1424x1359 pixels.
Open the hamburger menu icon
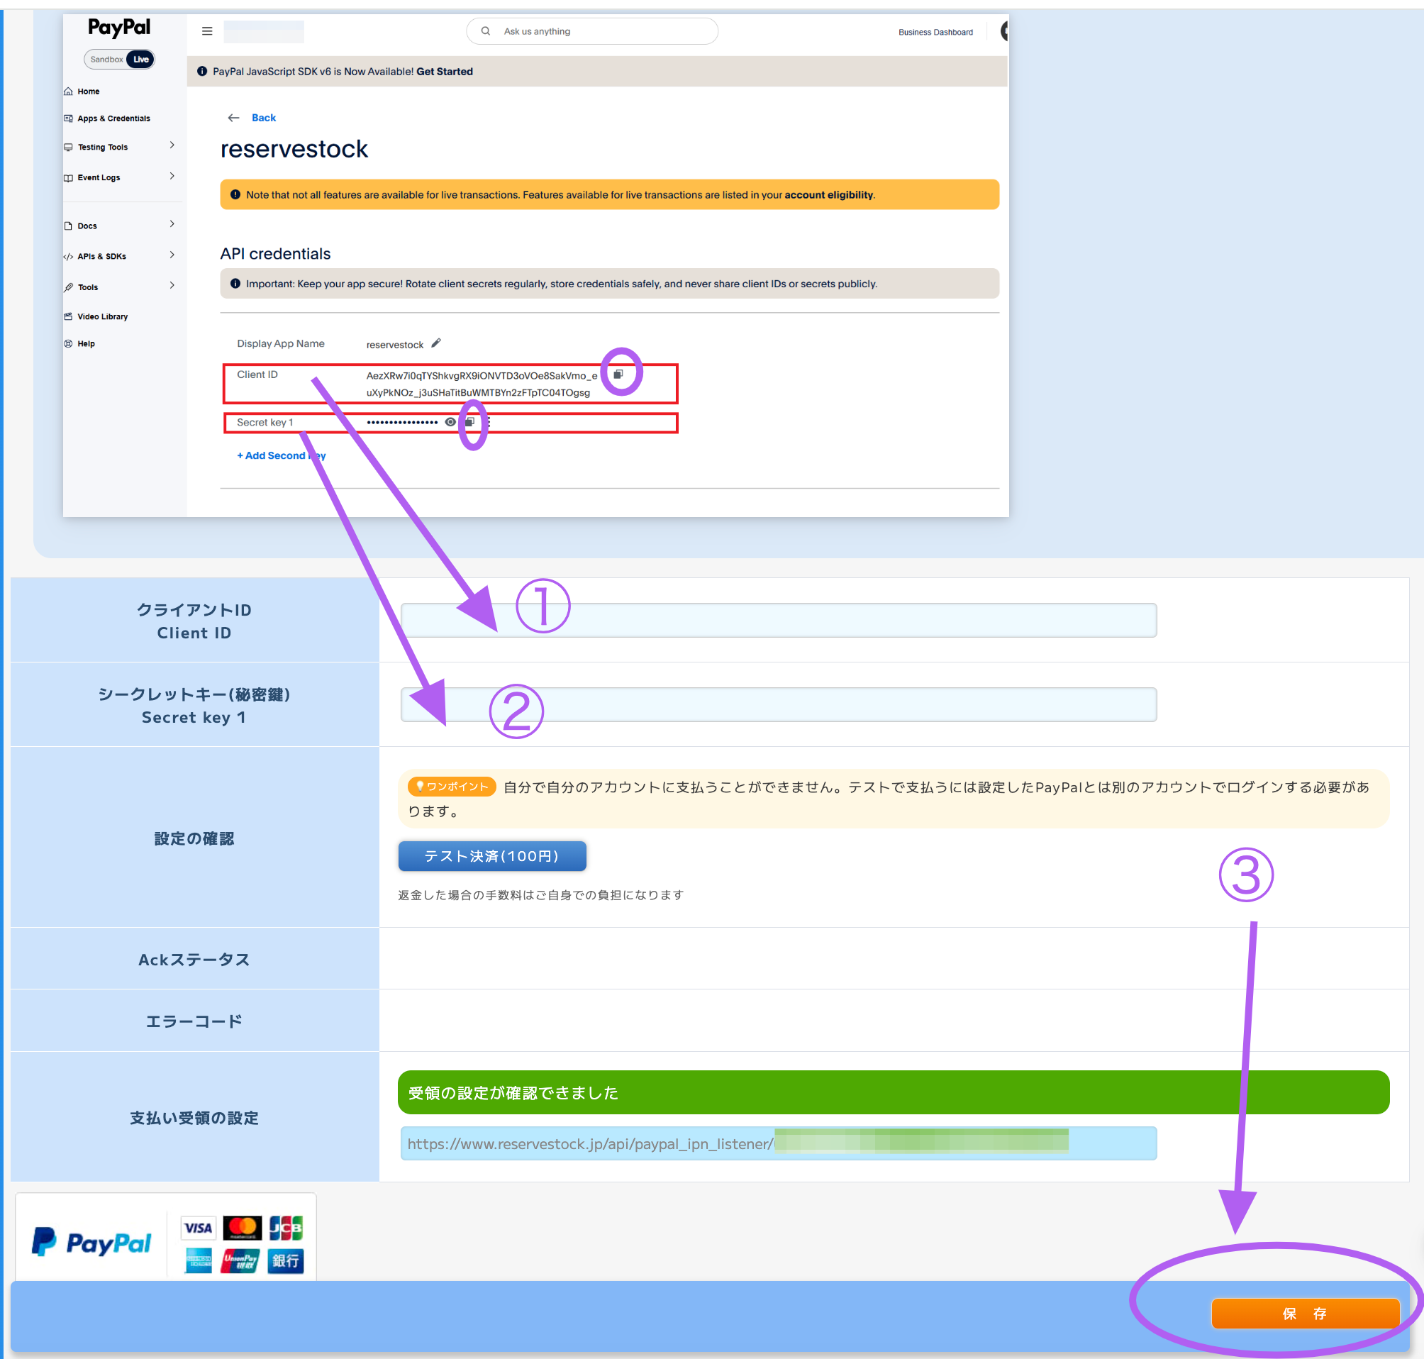coord(207,31)
